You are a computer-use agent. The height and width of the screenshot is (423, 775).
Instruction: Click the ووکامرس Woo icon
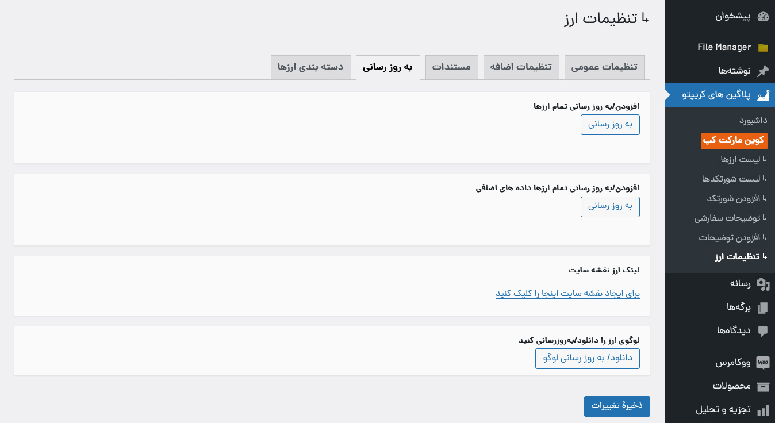coord(763,363)
